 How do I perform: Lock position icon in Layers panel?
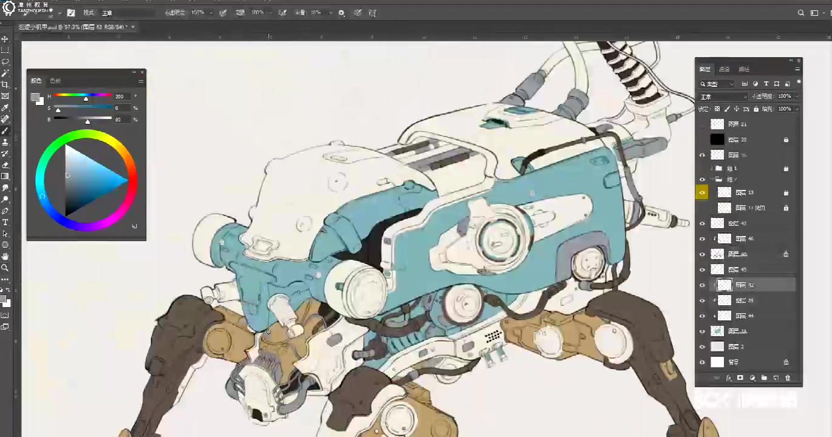coord(737,109)
